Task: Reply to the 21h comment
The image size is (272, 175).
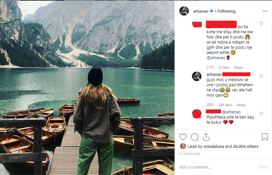Action: coord(239,67)
